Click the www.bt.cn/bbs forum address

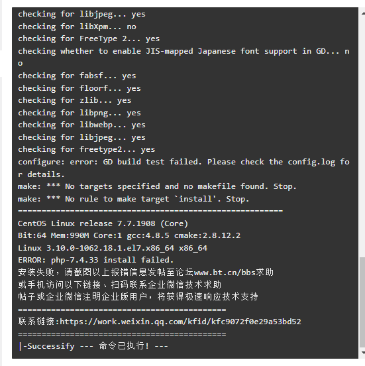click(x=225, y=273)
